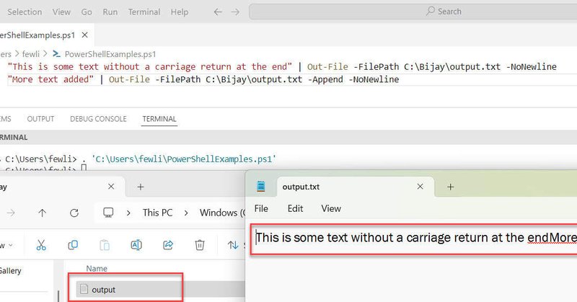The image size is (577, 302).
Task: Click the output file's document icon
Action: 84,289
